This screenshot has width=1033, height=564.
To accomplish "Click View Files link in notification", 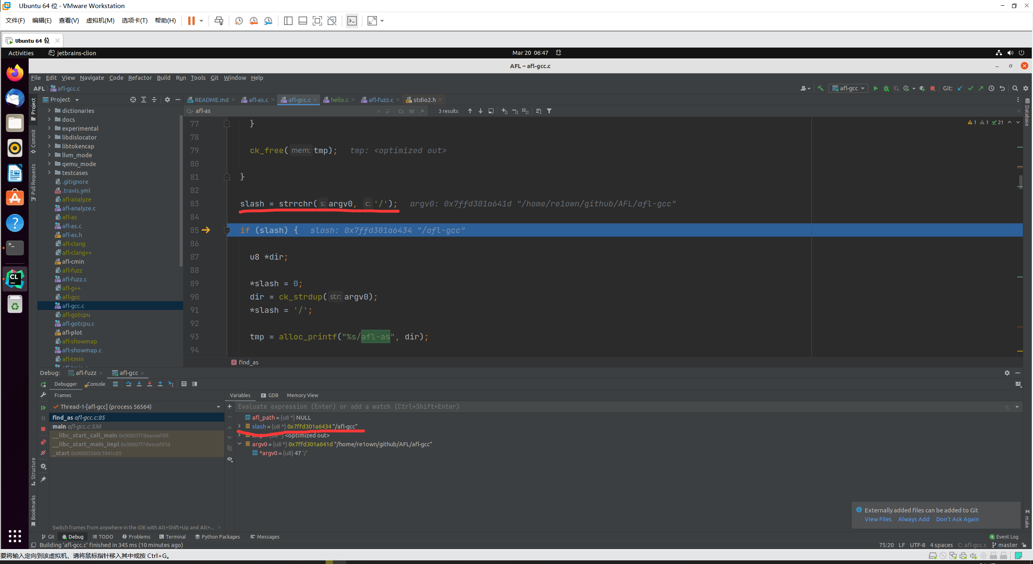I will [878, 519].
